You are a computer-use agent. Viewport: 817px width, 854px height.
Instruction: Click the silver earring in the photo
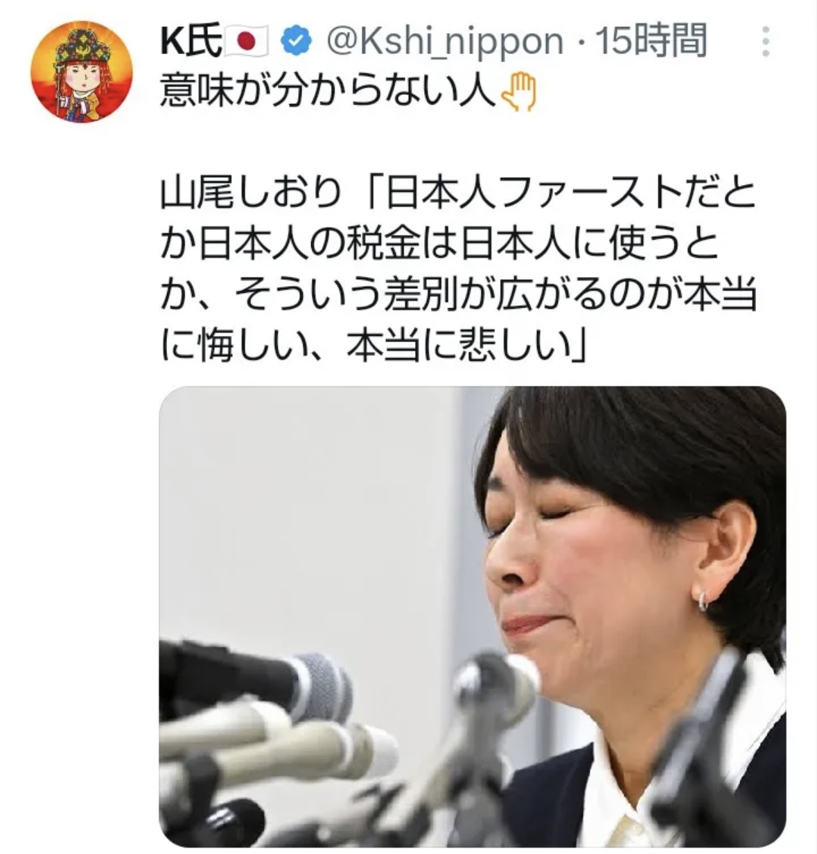pyautogui.click(x=703, y=600)
